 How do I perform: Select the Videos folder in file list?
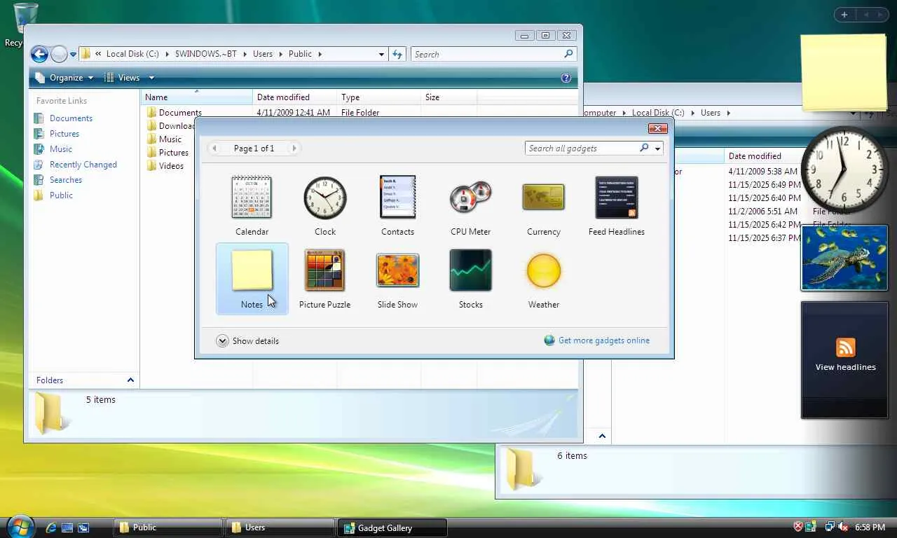coord(165,166)
